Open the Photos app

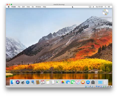coord(63,82)
